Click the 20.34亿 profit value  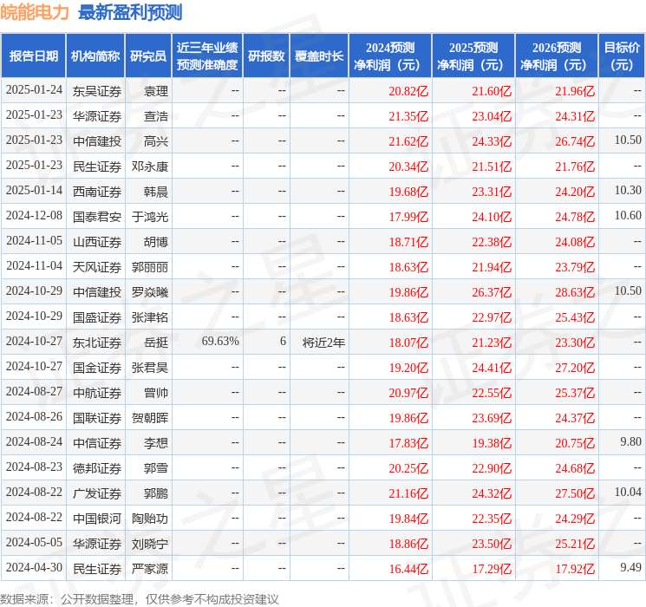click(408, 166)
